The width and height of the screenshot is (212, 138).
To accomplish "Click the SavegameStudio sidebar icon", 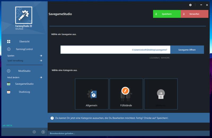I will [x=9, y=84].
